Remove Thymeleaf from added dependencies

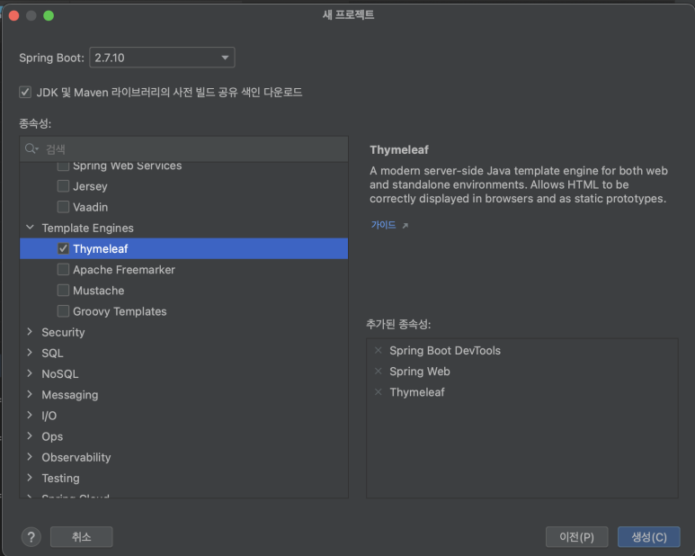379,392
